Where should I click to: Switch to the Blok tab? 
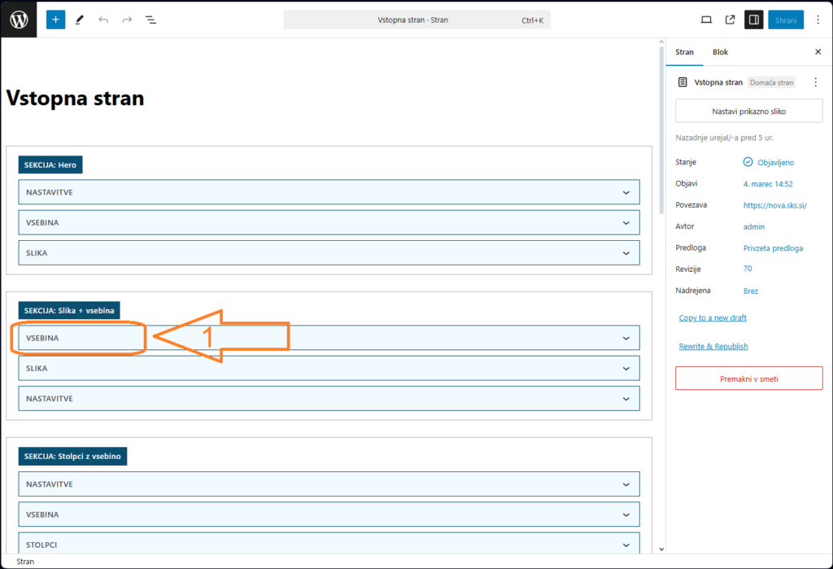pyautogui.click(x=720, y=52)
